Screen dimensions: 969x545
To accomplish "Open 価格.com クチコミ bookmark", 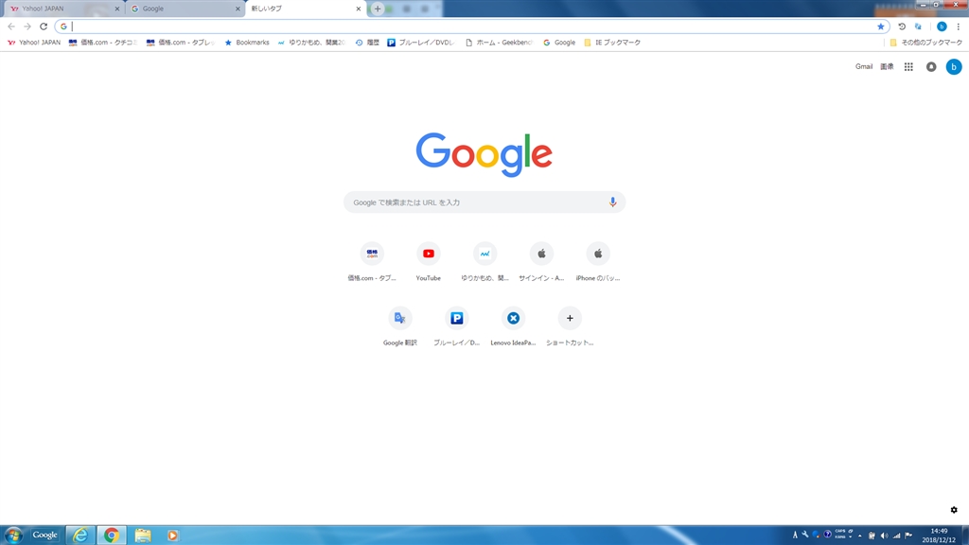I will 102,43.
